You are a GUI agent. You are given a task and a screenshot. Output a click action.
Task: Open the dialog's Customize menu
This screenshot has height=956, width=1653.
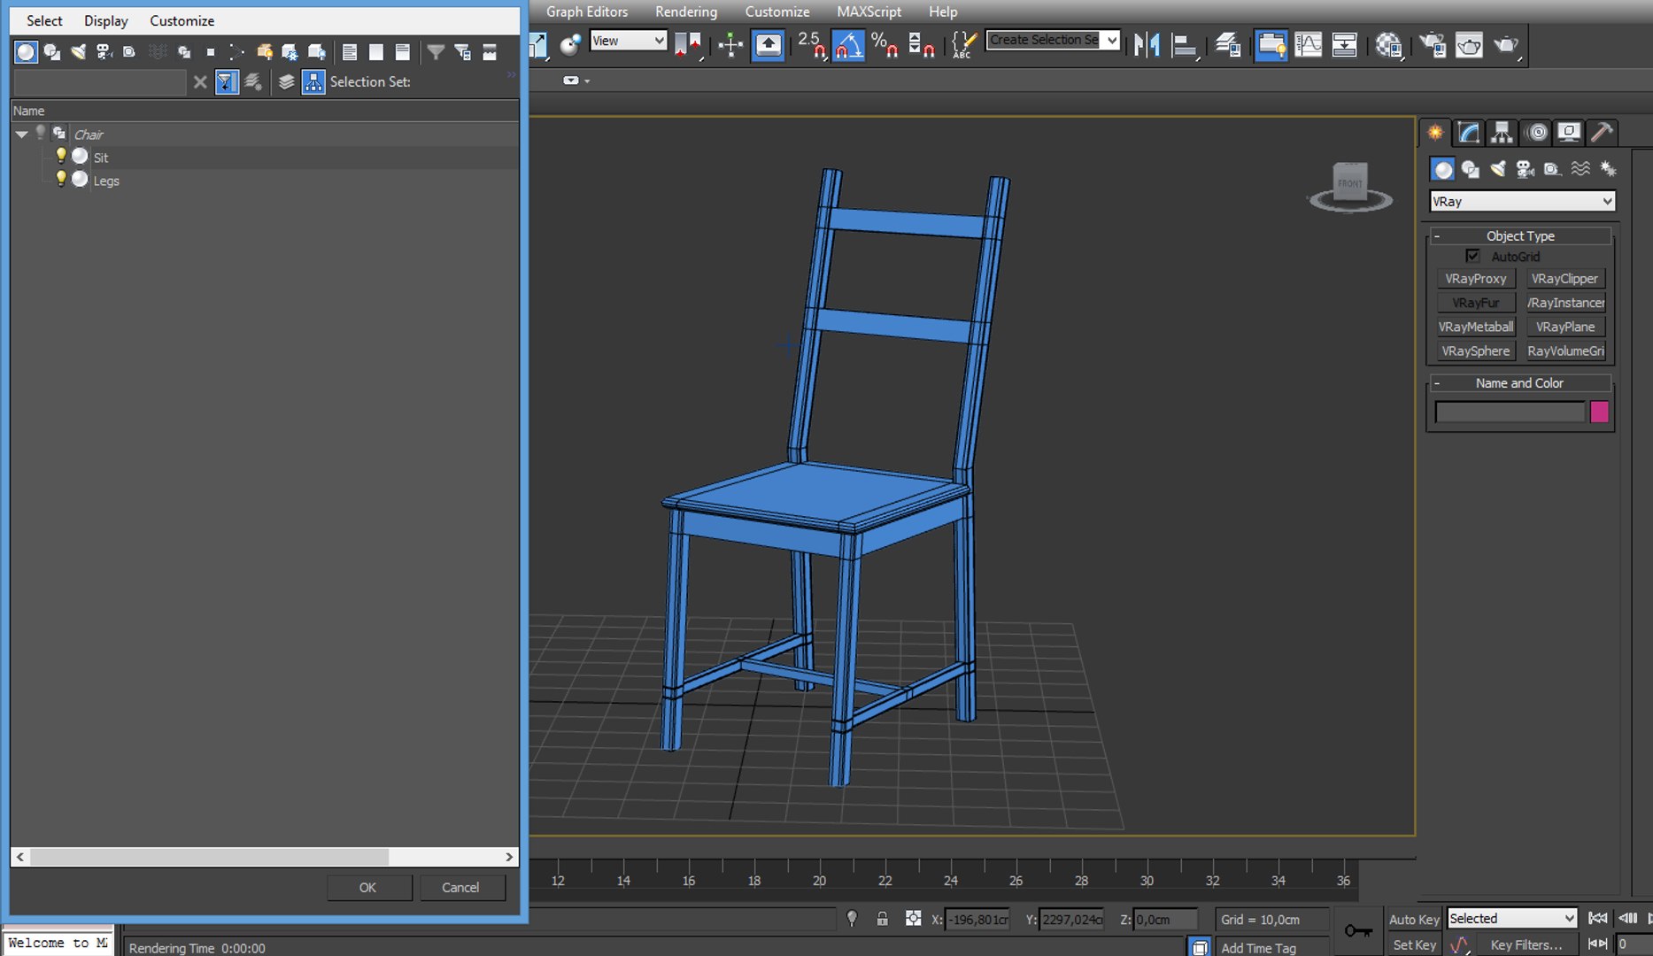click(x=182, y=20)
